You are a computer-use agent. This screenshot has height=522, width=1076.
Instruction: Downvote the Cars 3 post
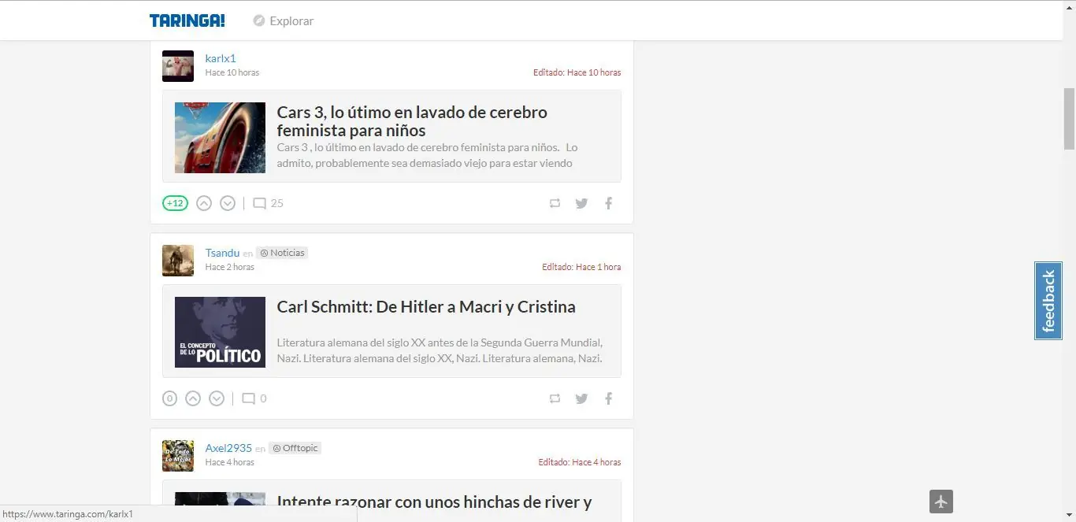pyautogui.click(x=228, y=203)
